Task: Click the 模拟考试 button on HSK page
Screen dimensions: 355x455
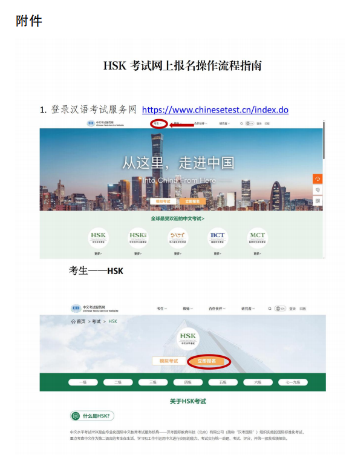Action: [169, 361]
